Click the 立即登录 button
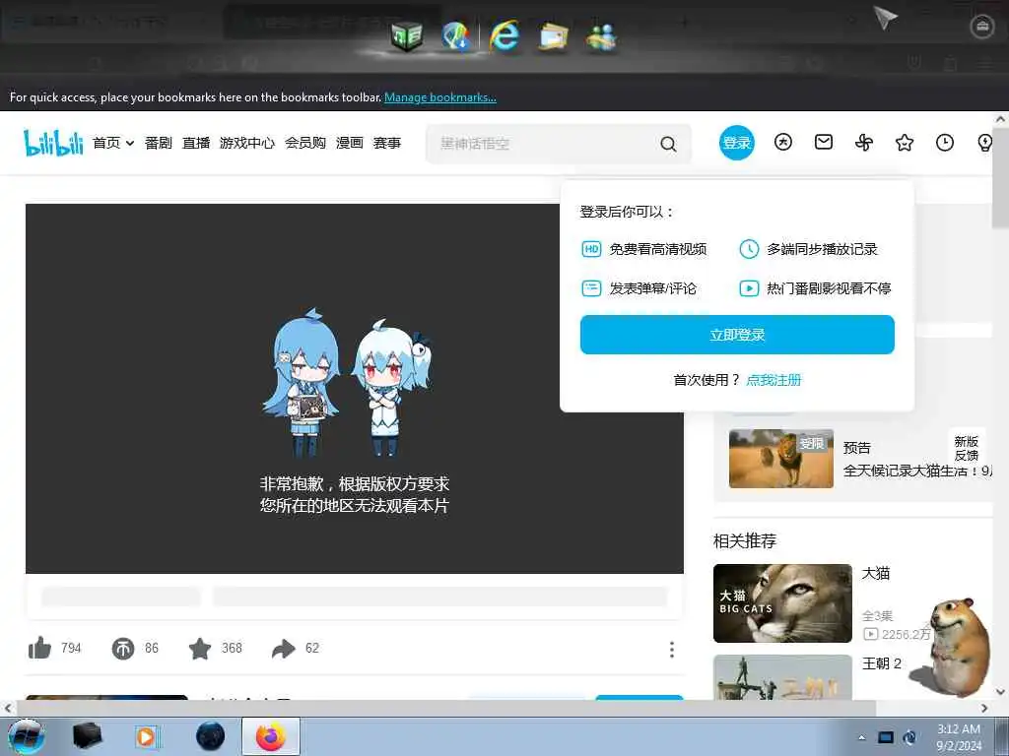 [737, 335]
